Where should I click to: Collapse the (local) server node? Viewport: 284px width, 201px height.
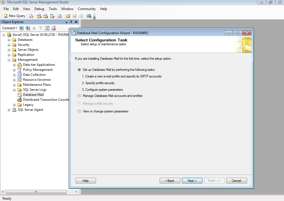[x=4, y=35]
